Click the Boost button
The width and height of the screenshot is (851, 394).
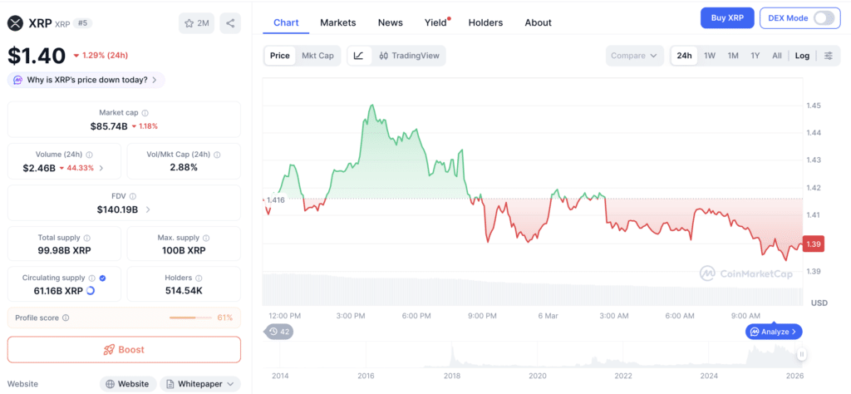point(124,349)
